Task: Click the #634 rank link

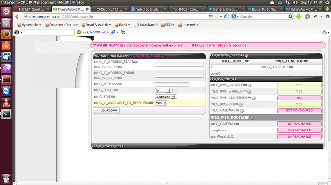Action: click(105, 32)
